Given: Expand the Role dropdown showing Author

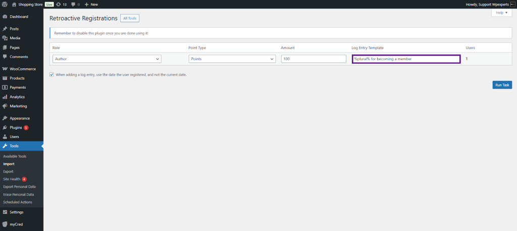Looking at the screenshot, I should click(107, 59).
